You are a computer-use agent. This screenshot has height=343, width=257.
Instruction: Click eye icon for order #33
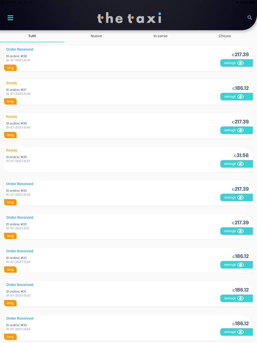coord(240,231)
